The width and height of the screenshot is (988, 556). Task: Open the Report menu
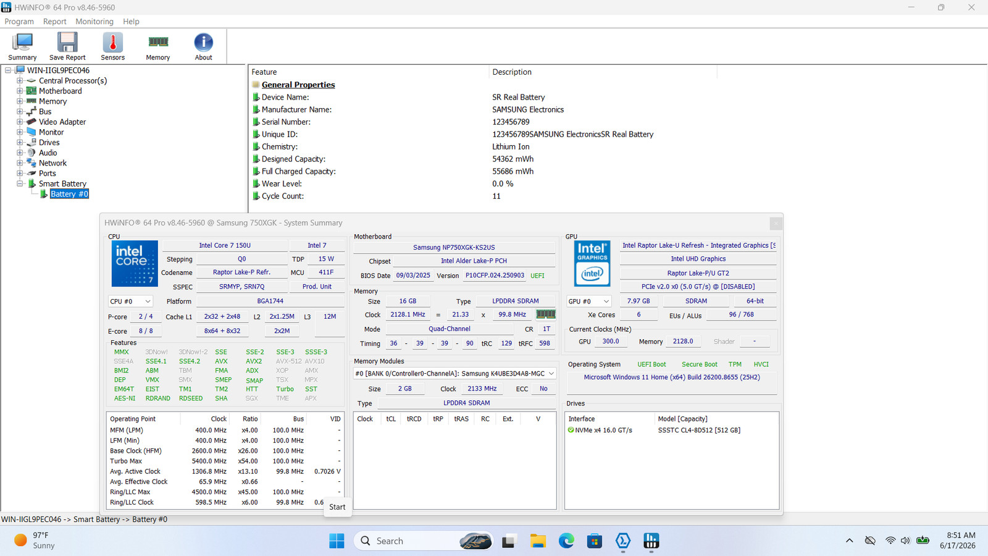pyautogui.click(x=54, y=22)
